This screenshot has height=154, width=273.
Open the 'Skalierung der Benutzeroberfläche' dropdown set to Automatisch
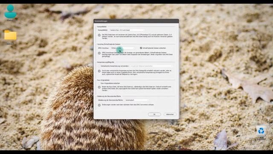click(137, 100)
